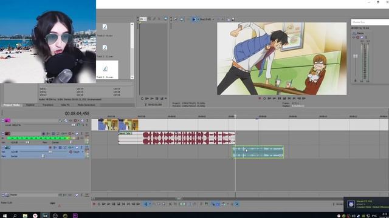Viewport: 389px width, 218px height.
Task: Open first audio track More hamburger menu
Action: (2, 134)
